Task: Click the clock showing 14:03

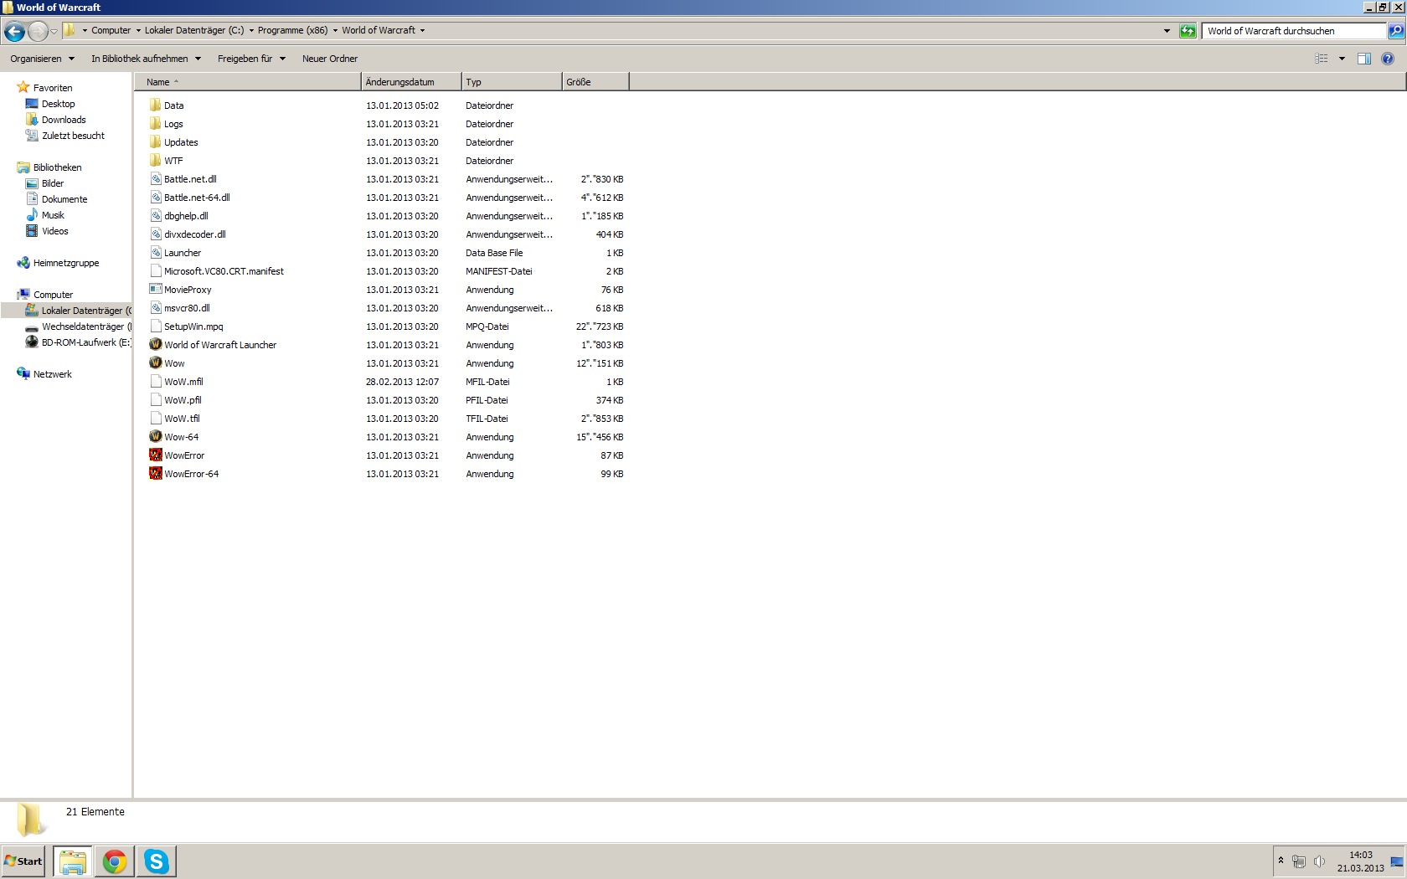Action: click(x=1360, y=855)
